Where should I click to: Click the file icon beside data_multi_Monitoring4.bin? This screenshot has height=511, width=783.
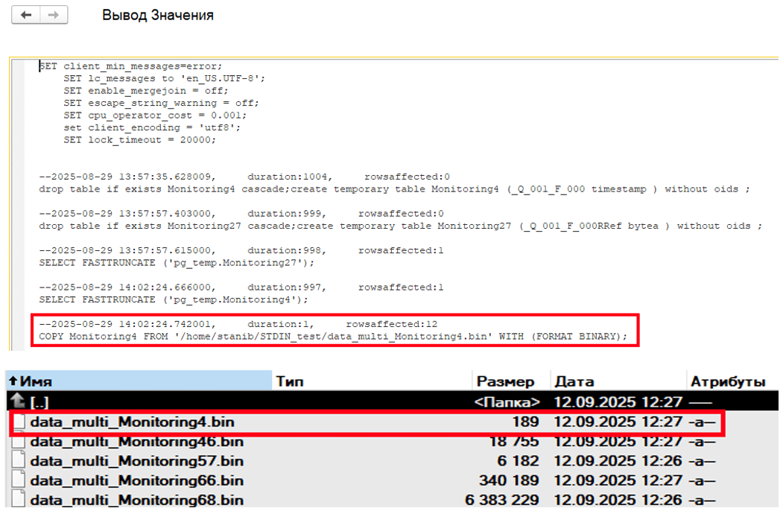click(17, 422)
